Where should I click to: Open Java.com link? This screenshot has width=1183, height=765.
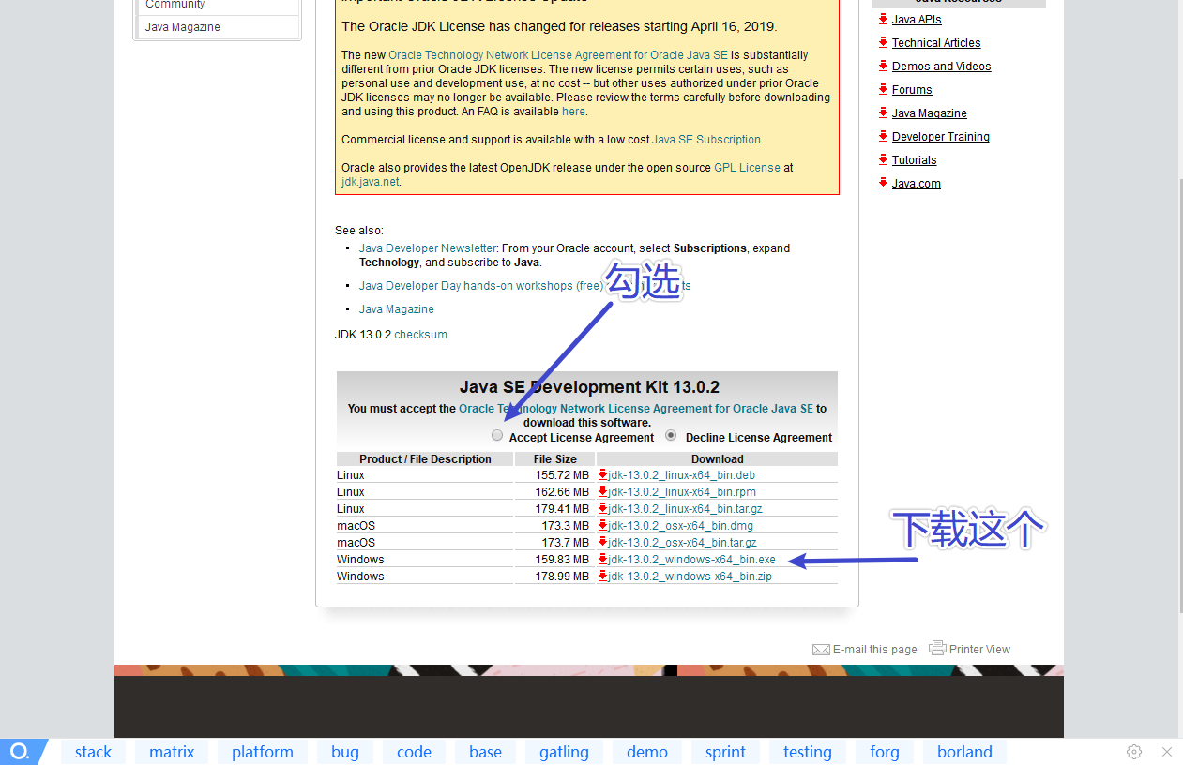pyautogui.click(x=917, y=184)
